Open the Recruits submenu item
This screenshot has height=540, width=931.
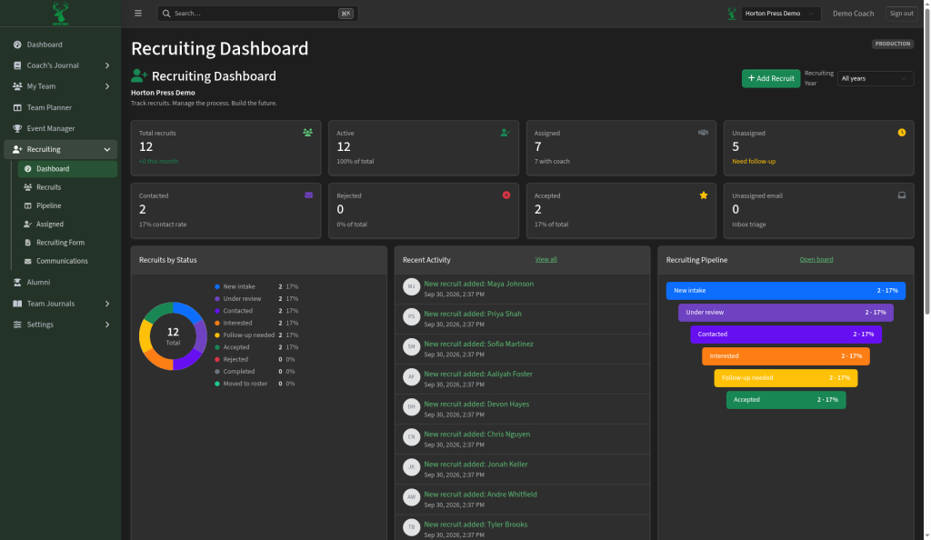67,187
